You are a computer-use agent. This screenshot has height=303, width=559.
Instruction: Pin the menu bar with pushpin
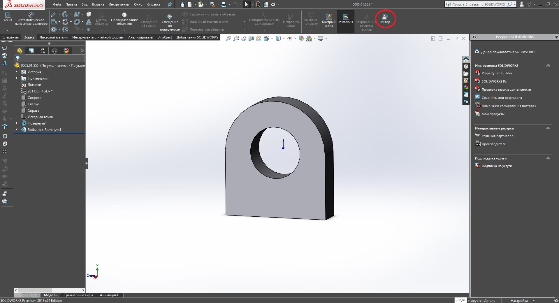[170, 4]
